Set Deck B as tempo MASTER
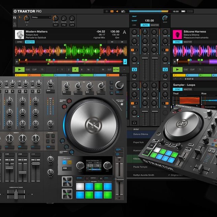 (x=188, y=42)
